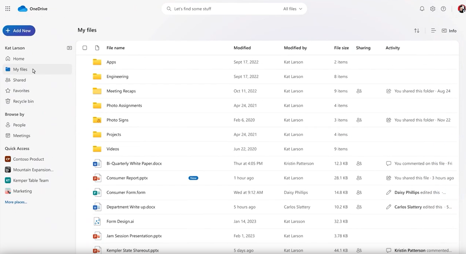Switch the view layout options icon

coord(433,31)
